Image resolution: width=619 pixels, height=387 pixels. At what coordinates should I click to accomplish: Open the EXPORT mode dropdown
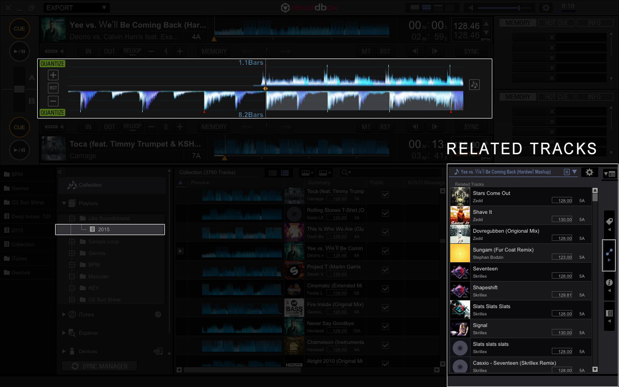click(x=76, y=8)
